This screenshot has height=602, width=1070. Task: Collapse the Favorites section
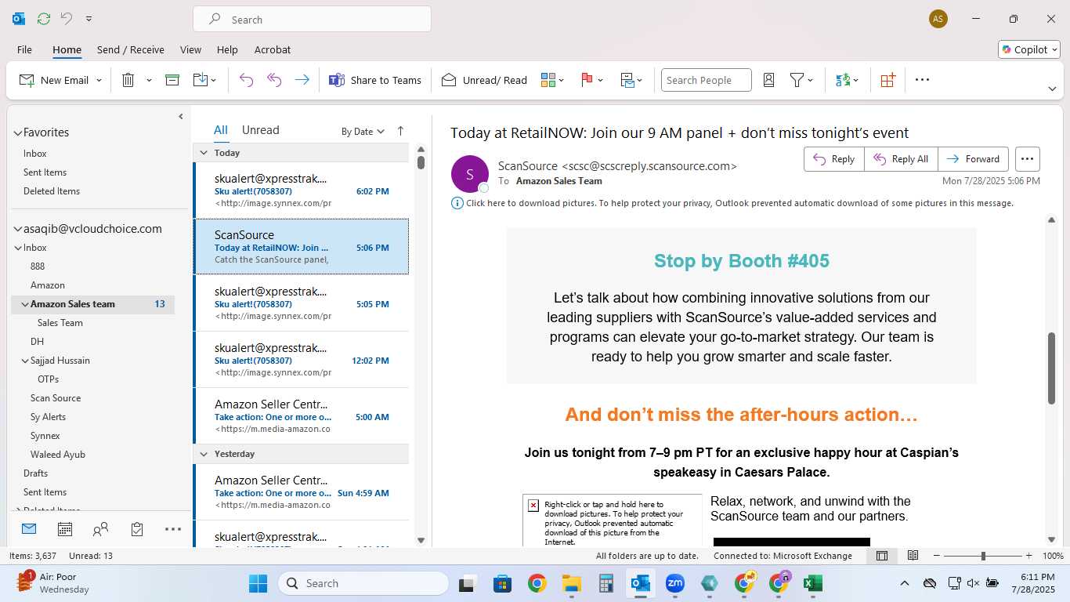(x=17, y=132)
